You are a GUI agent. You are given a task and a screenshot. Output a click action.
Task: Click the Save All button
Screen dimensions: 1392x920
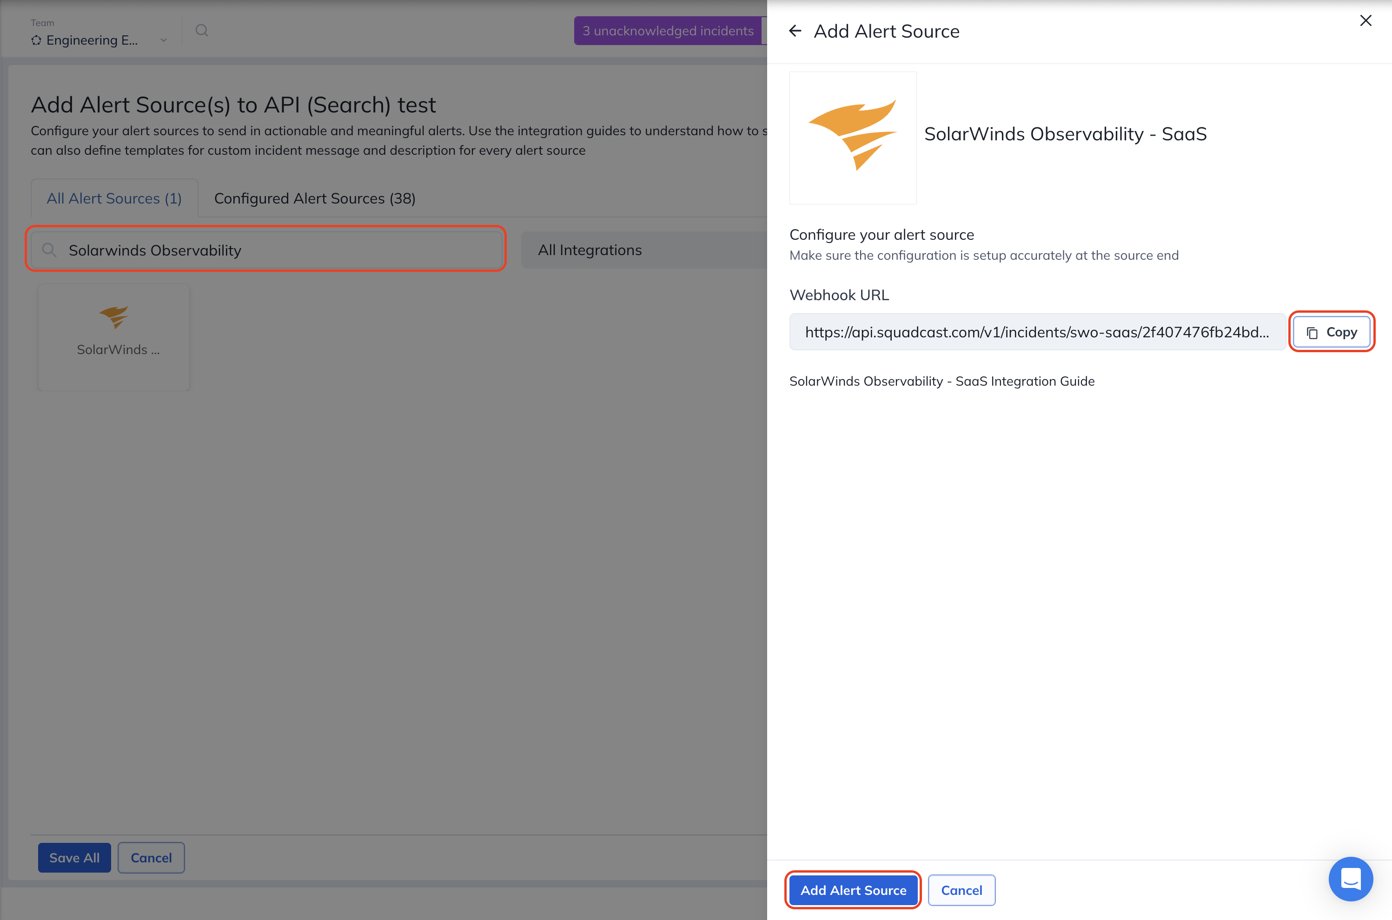[74, 857]
